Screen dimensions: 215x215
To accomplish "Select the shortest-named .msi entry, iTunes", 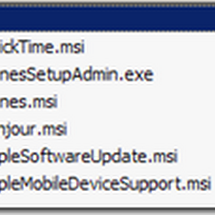I will click(29, 102).
